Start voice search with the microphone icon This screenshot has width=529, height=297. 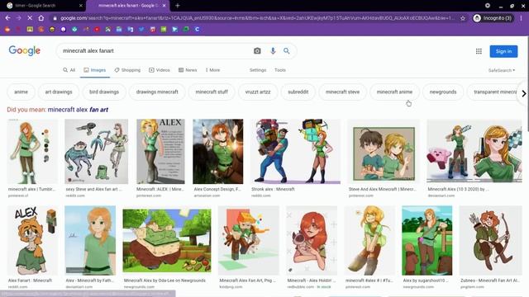(x=273, y=51)
